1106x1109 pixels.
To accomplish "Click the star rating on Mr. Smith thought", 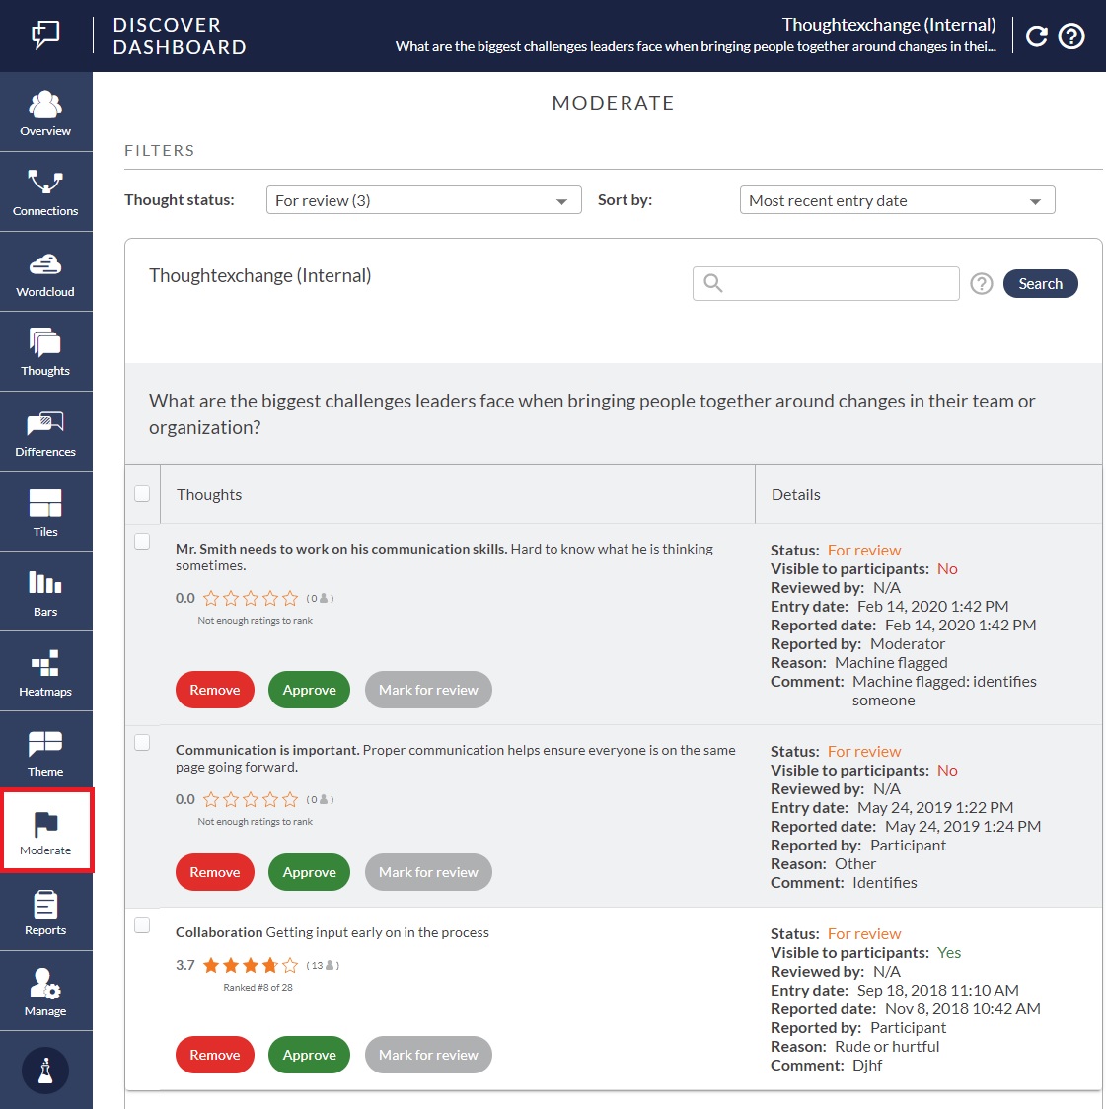I will point(251,598).
